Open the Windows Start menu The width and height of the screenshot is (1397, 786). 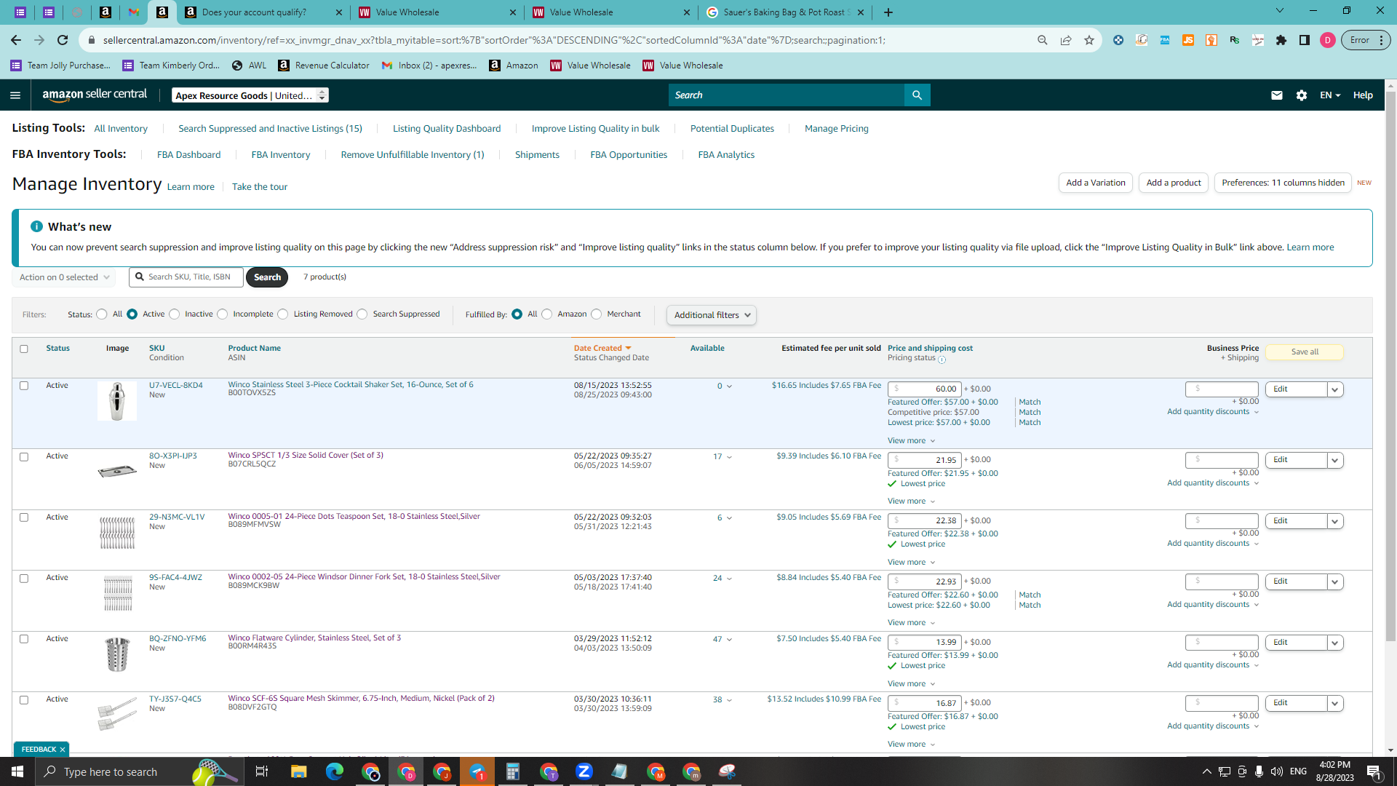click(x=17, y=771)
